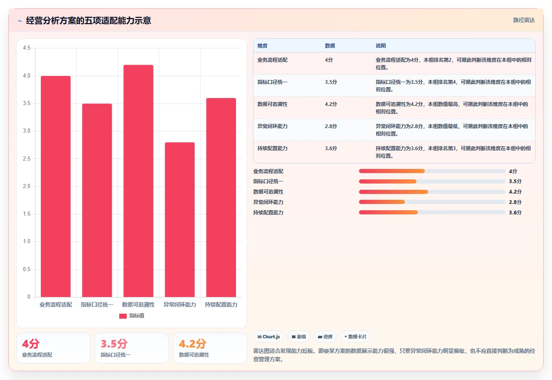Click the 数据可追溯性 progress bar
552x380 pixels.
point(432,192)
